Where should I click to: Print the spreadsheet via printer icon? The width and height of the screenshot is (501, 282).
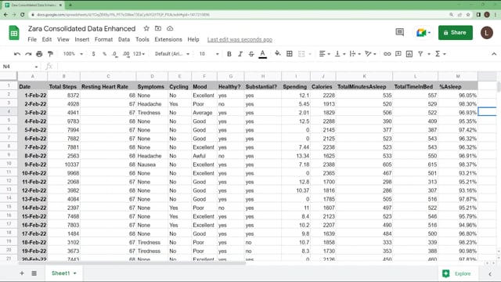coord(39,54)
